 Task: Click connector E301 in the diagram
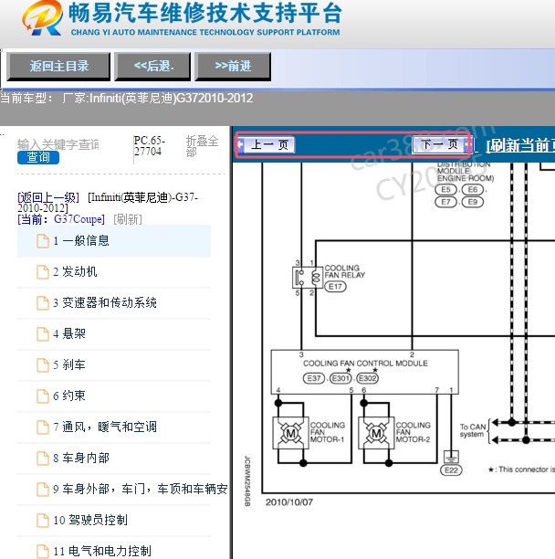[x=340, y=378]
